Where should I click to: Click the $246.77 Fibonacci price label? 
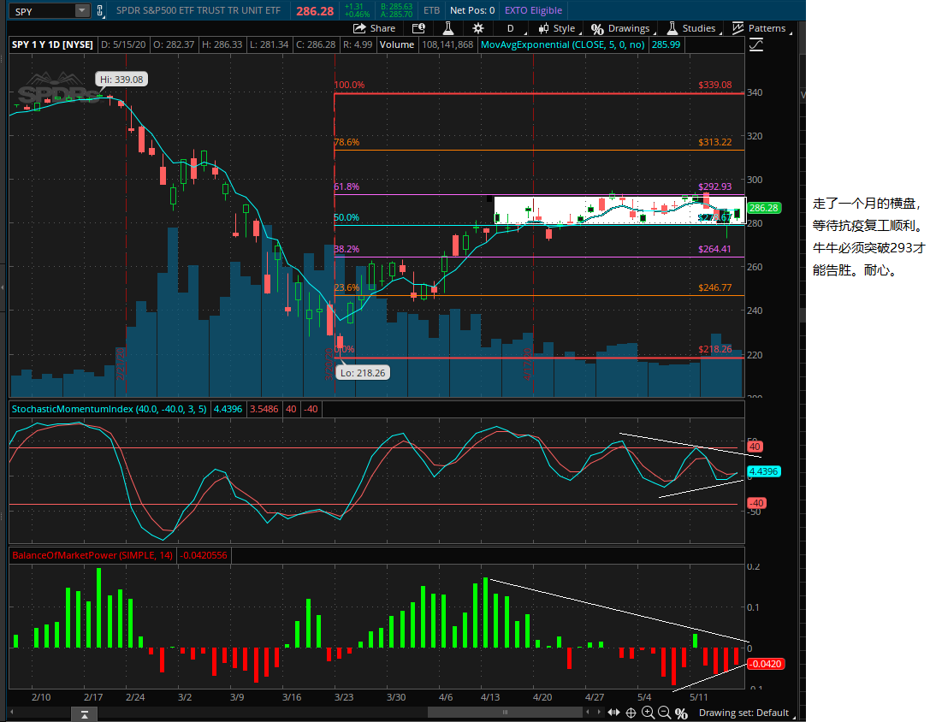tap(715, 287)
